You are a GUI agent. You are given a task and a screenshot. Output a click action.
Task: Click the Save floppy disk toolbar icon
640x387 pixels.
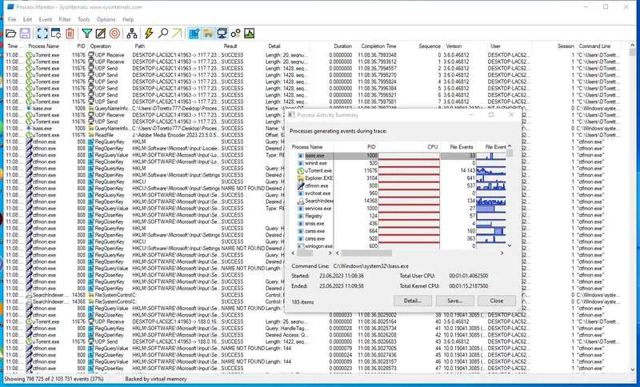point(25,33)
